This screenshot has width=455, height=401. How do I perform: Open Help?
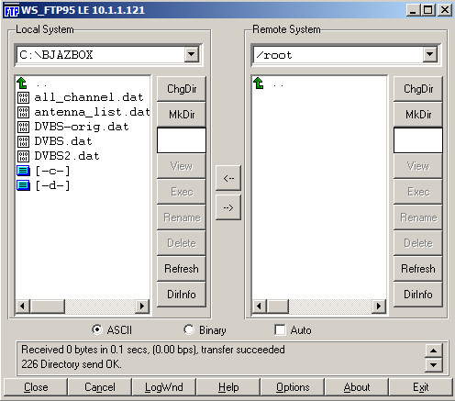228,387
